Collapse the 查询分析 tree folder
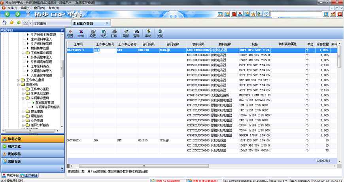Image resolution: width=344 pixels, height=182 pixels. (x=18, y=84)
